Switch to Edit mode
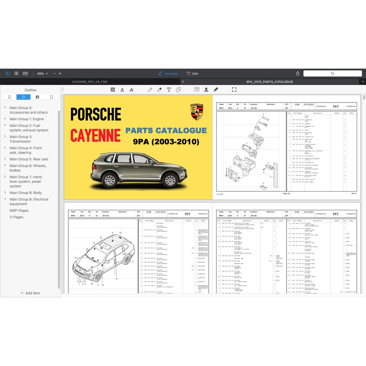The image size is (366, 366). pos(192,74)
